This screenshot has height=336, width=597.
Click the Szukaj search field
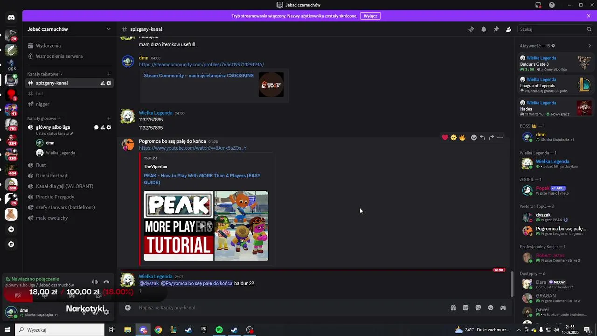pyautogui.click(x=555, y=29)
